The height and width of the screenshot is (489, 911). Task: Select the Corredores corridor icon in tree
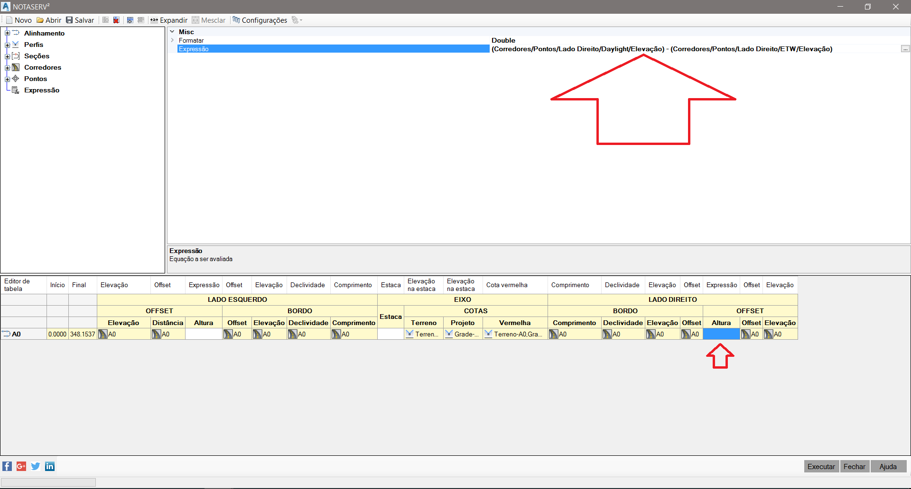coord(16,67)
